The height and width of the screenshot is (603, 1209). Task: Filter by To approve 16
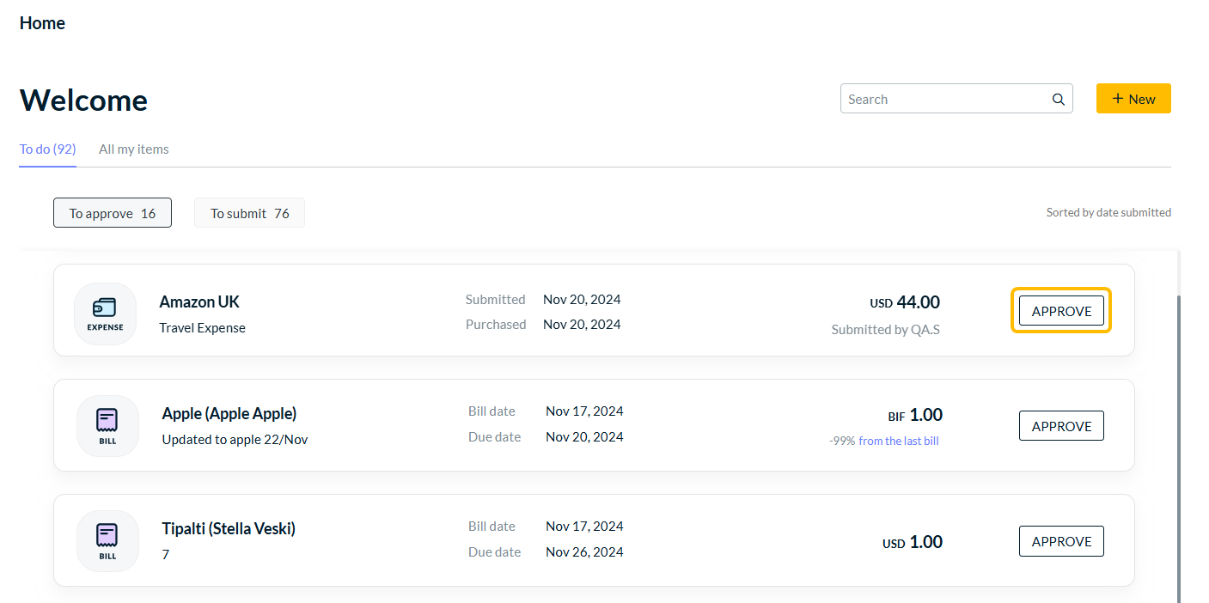click(x=113, y=213)
